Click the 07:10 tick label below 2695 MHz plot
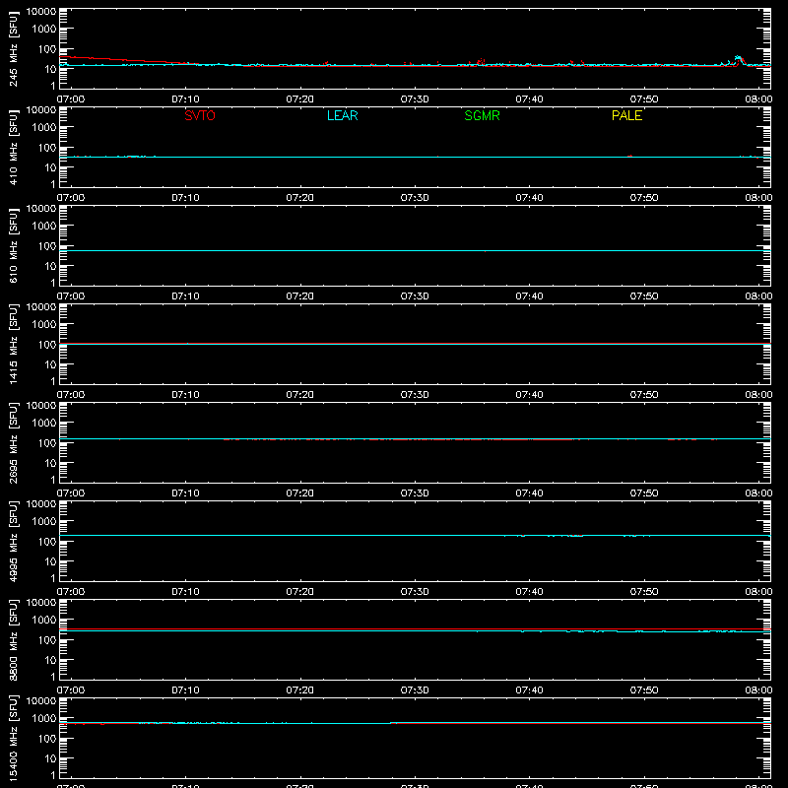Viewport: 788px width, 788px height. pos(185,493)
